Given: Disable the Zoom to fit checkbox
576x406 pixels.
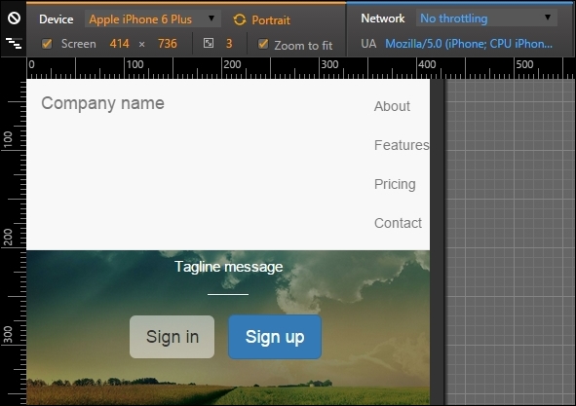Looking at the screenshot, I should pos(263,44).
